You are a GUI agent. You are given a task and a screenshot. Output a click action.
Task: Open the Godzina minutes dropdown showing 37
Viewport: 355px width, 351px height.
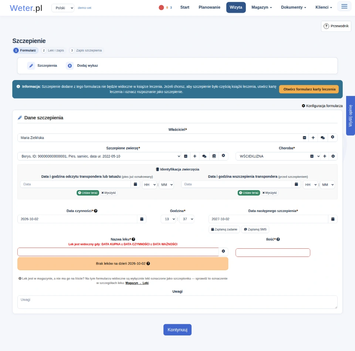[186, 219]
